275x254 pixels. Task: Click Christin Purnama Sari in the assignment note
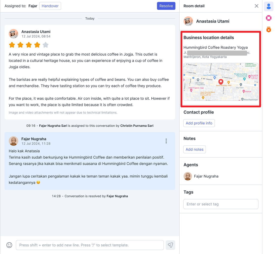(137, 126)
